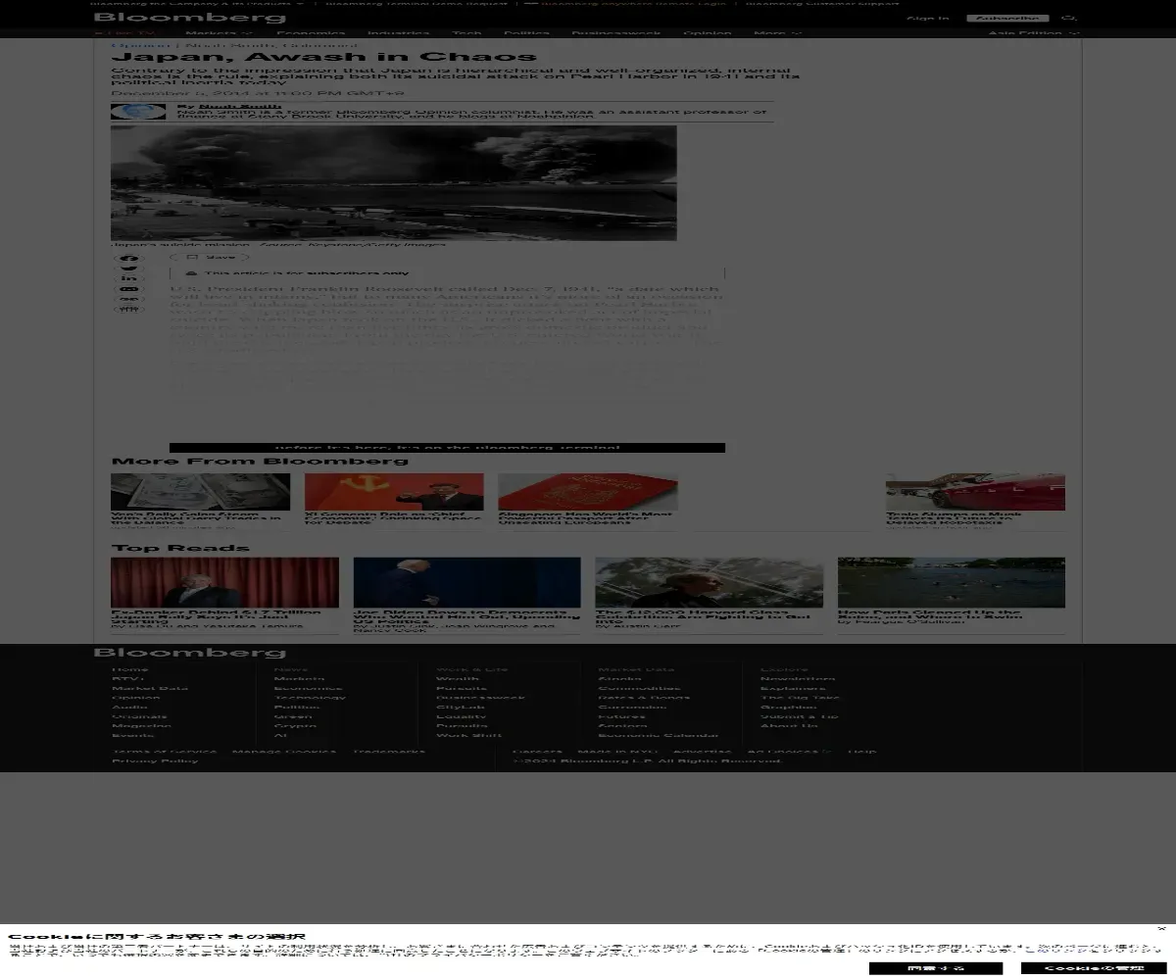1176x980 pixels.
Task: Go to Businessweek in the nav bar
Action: pos(616,33)
